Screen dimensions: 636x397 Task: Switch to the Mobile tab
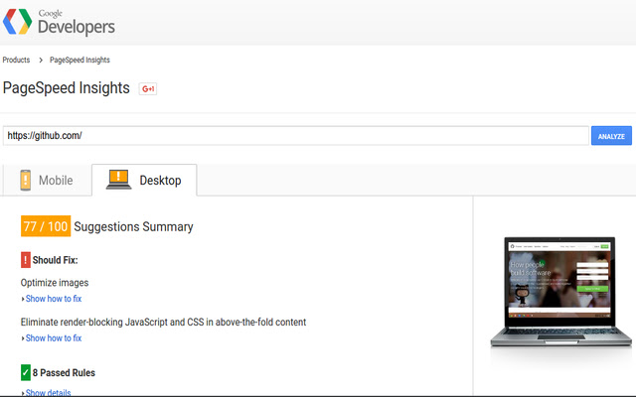tap(47, 181)
